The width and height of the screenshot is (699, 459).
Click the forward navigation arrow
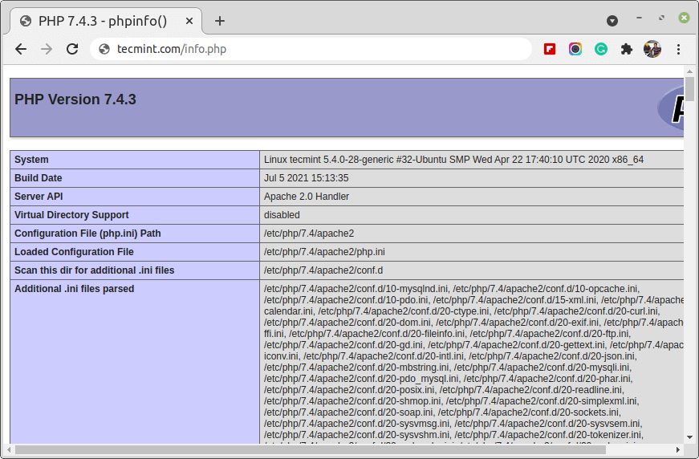(47, 49)
